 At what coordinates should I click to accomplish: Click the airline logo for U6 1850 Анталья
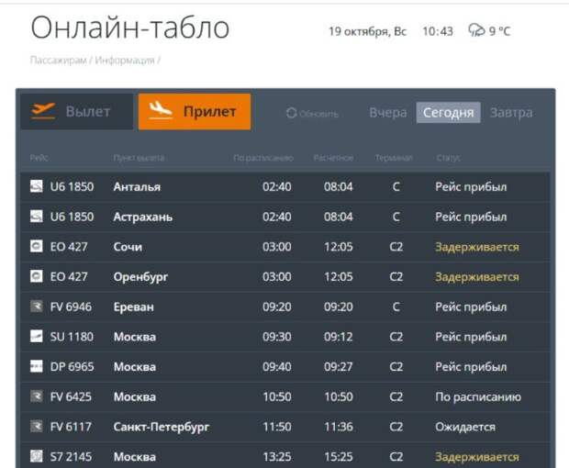(37, 187)
